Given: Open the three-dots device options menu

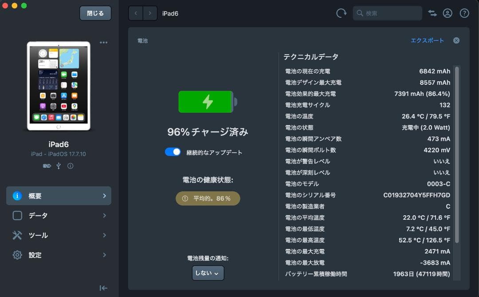Looking at the screenshot, I should [x=103, y=43].
